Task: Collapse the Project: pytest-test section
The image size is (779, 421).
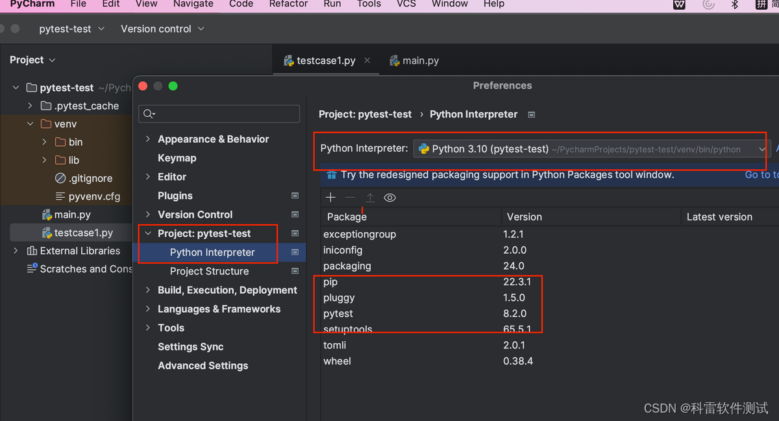Action: tap(148, 233)
